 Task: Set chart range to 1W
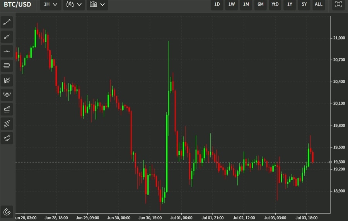click(232, 4)
